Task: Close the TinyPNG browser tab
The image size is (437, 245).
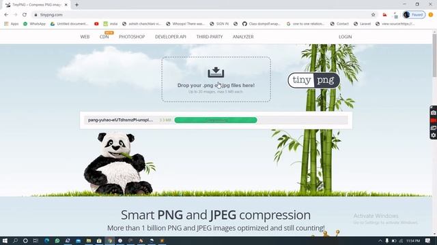Action: (66, 5)
